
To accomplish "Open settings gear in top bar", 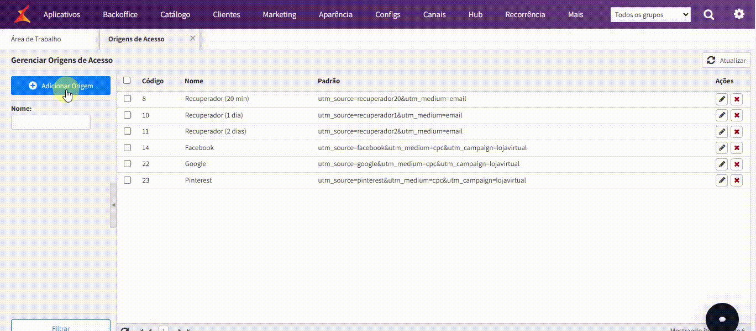I will point(739,14).
